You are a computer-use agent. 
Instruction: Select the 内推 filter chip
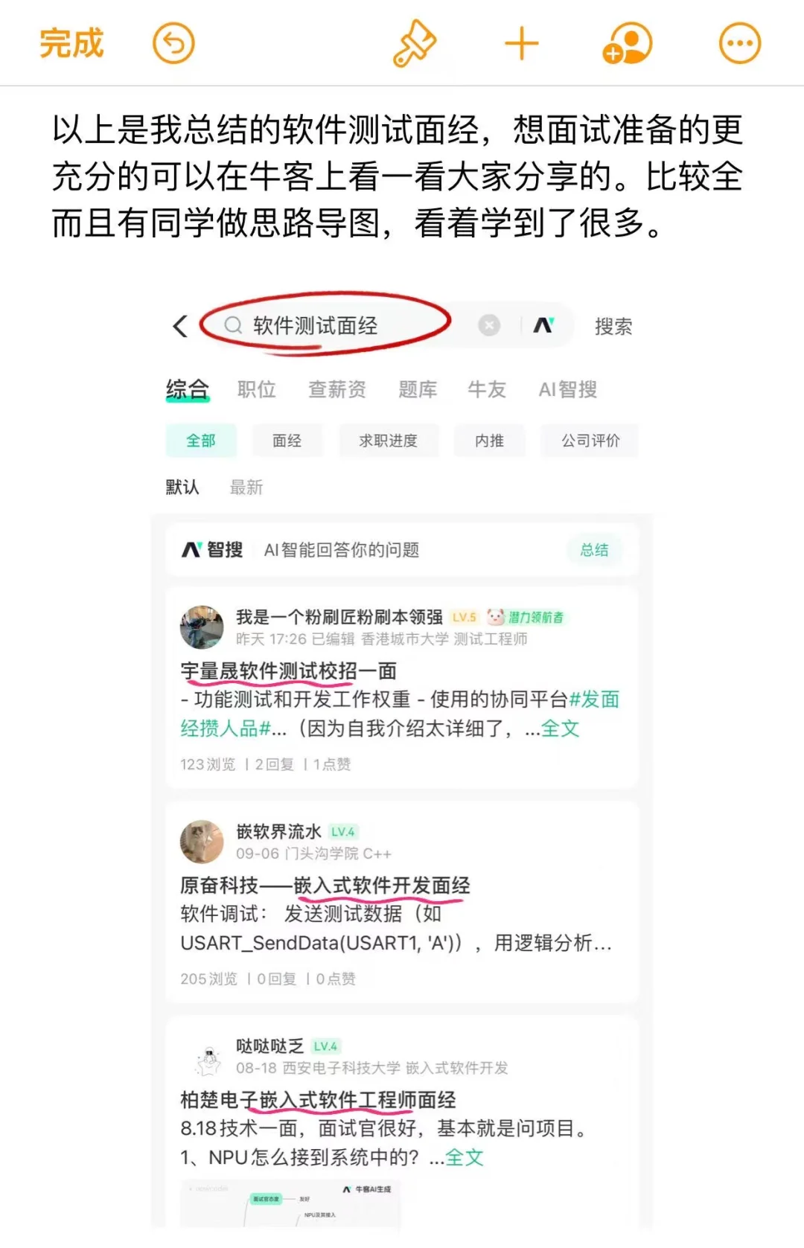click(489, 441)
